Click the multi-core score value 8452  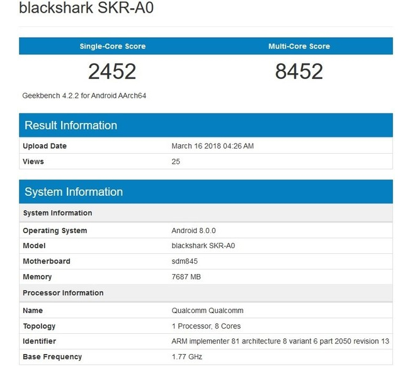click(x=299, y=71)
